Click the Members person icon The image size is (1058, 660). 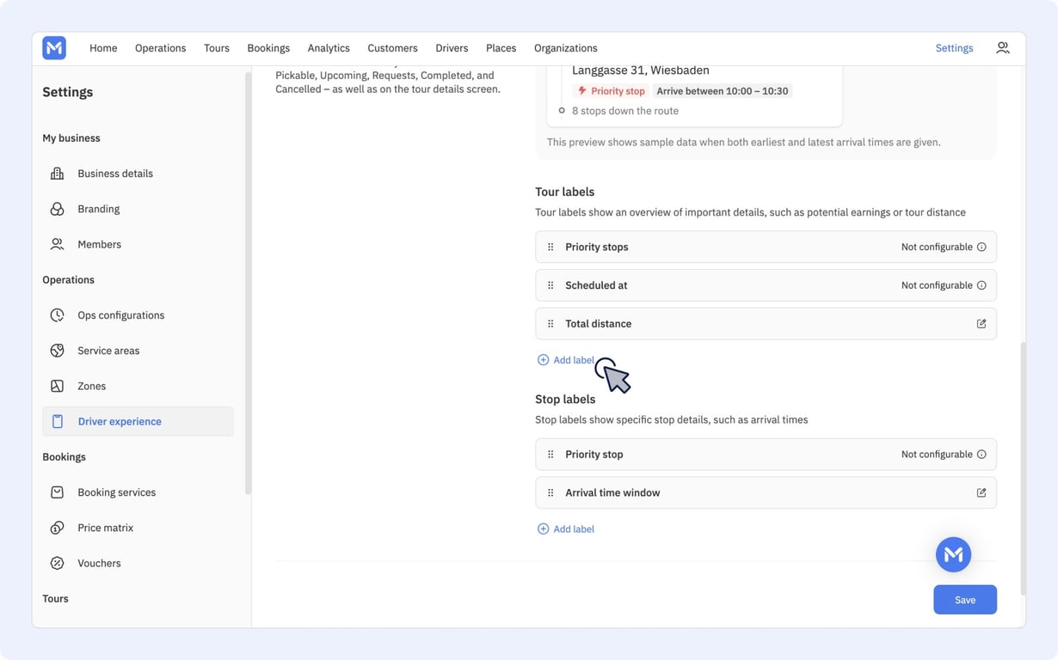pos(57,244)
